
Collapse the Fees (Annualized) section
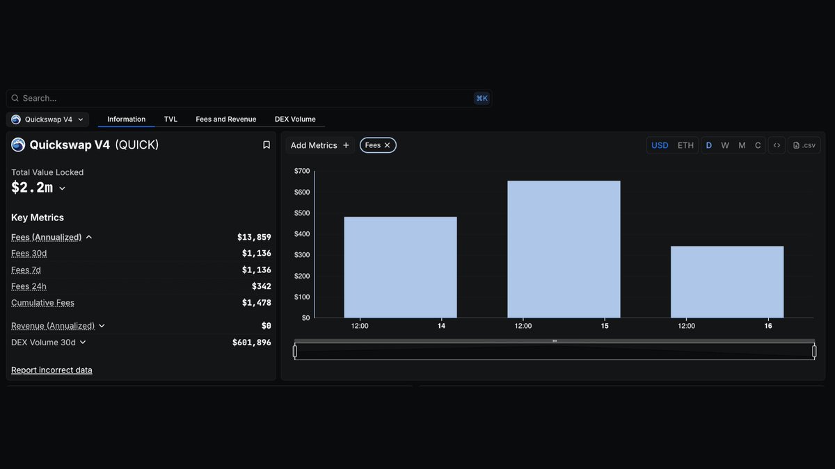[x=89, y=238]
